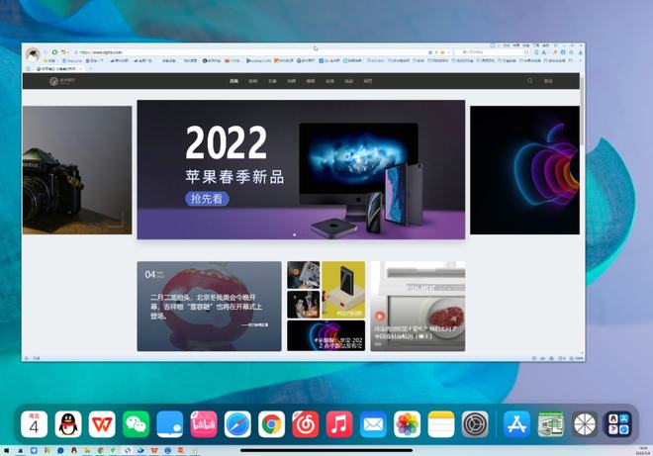Launch the App Store from dock
This screenshot has height=456, width=653.
tap(516, 424)
